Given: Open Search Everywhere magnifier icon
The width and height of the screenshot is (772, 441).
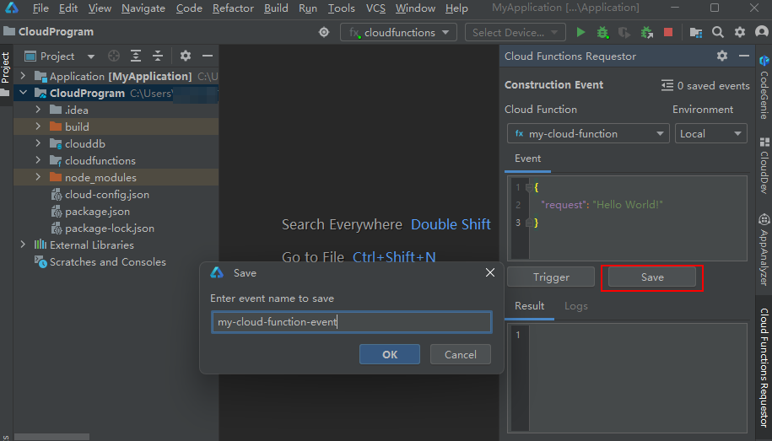Looking at the screenshot, I should click(717, 32).
